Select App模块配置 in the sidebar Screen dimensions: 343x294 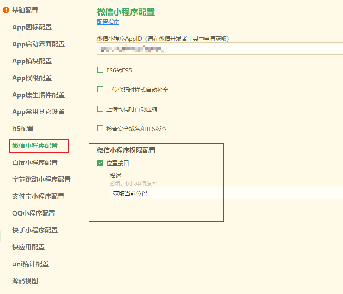click(32, 61)
